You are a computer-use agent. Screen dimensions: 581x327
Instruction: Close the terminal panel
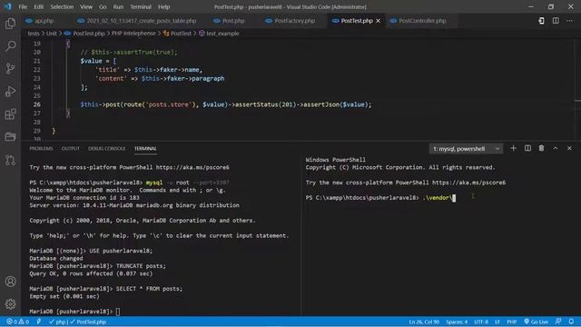[569, 148]
